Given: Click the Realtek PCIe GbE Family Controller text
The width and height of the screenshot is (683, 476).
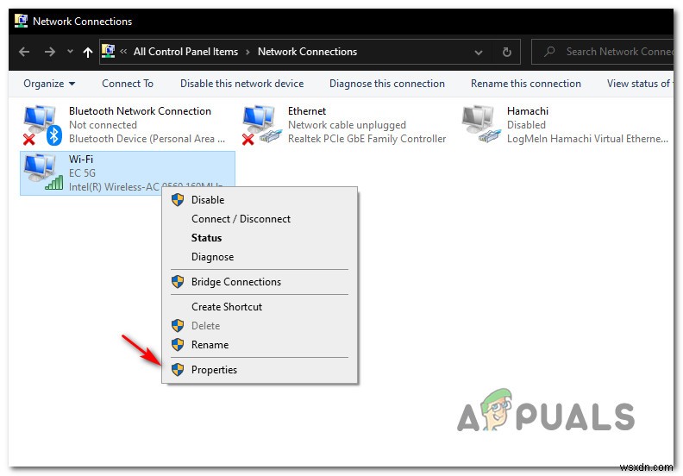Looking at the screenshot, I should click(x=367, y=139).
